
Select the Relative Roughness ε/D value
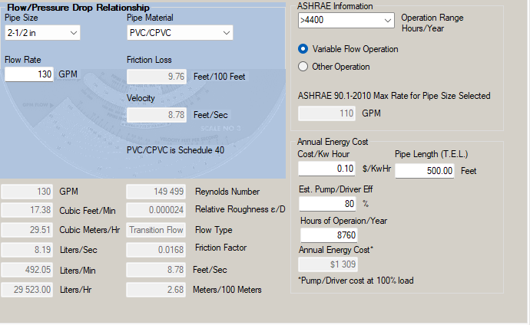pos(157,210)
